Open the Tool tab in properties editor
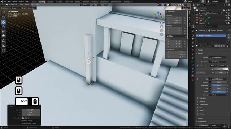The image size is (231, 129). 193,31
